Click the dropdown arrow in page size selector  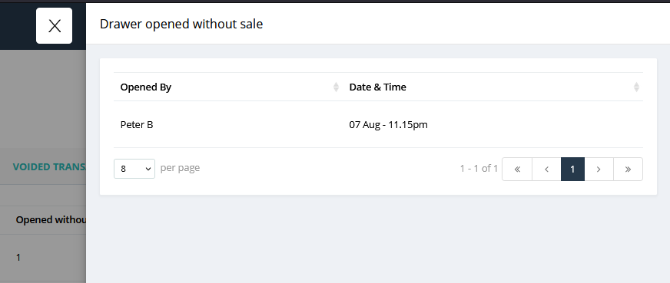point(148,169)
